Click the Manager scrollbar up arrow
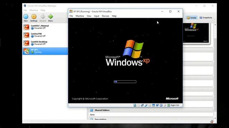This screenshot has width=229, height=128. [215, 25]
